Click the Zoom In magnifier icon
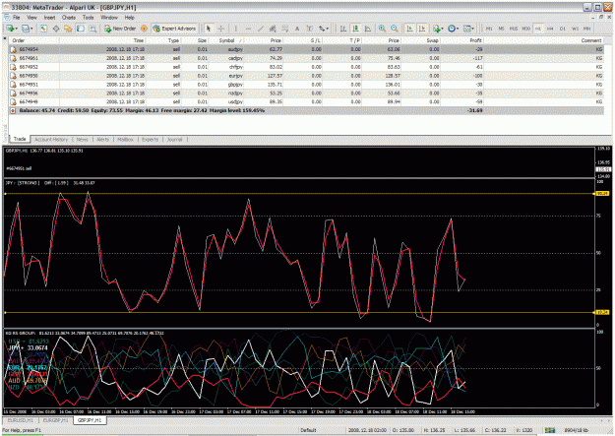Image resolution: width=615 pixels, height=436 pixels. coord(382,29)
